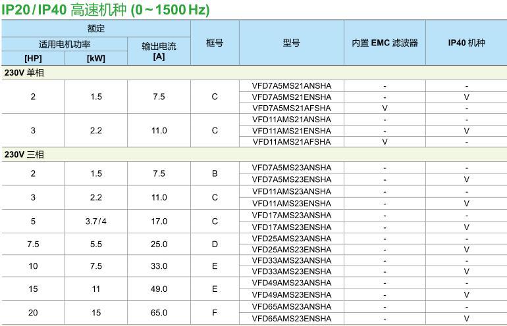Select model VFD25AMS23ANSHA
Viewport: 507px width, 326px height.
[x=292, y=239]
